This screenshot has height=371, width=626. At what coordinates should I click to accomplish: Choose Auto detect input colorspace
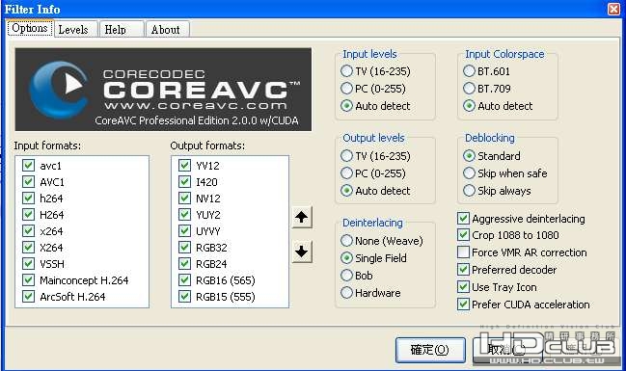469,106
